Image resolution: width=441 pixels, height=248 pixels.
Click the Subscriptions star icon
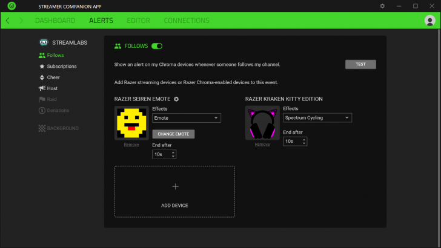pyautogui.click(x=42, y=67)
